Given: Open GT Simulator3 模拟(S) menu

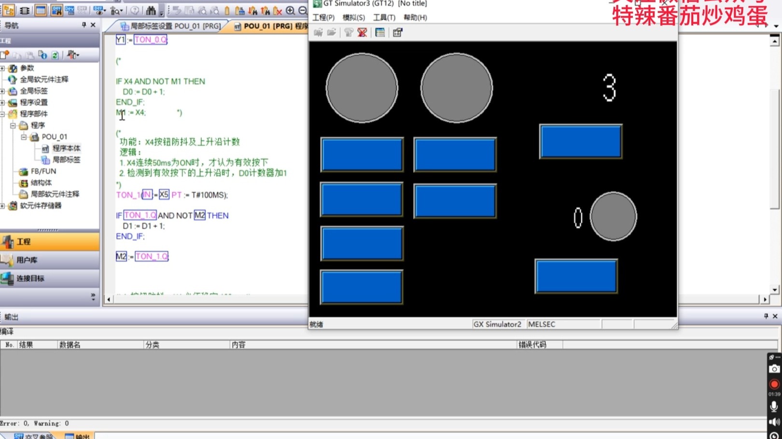Looking at the screenshot, I should (x=353, y=17).
